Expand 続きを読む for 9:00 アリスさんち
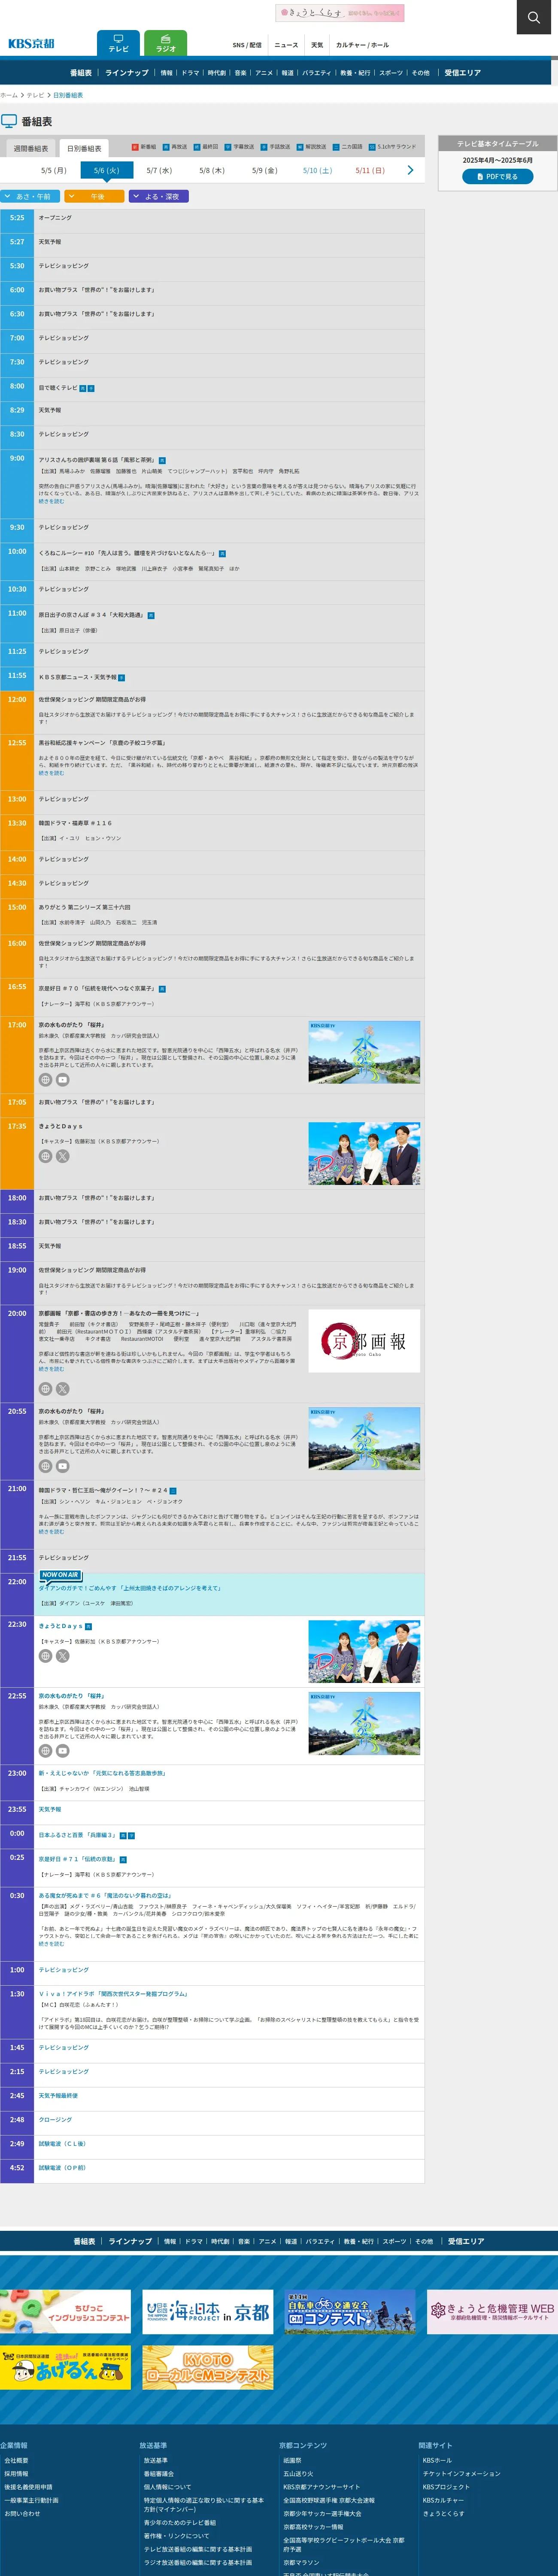 tap(51, 501)
